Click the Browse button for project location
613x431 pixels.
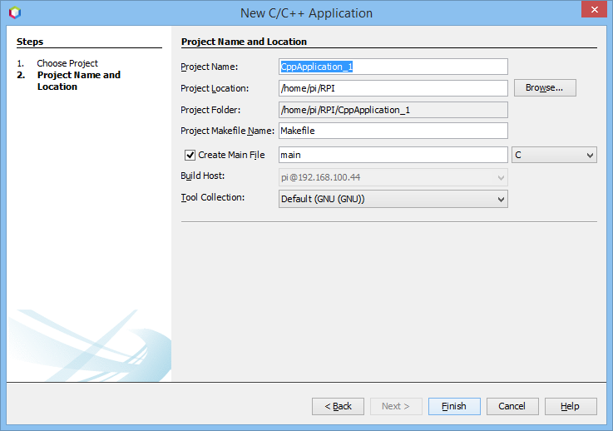545,87
